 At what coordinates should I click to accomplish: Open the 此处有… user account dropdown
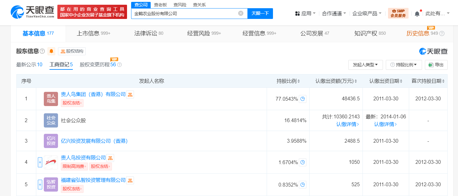pyautogui.click(x=438, y=14)
